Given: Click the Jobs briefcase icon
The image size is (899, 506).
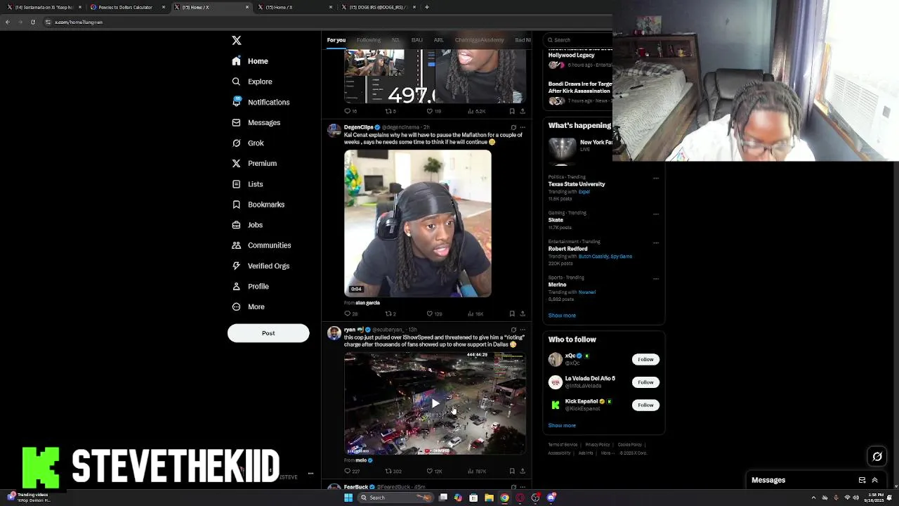Looking at the screenshot, I should (x=237, y=225).
